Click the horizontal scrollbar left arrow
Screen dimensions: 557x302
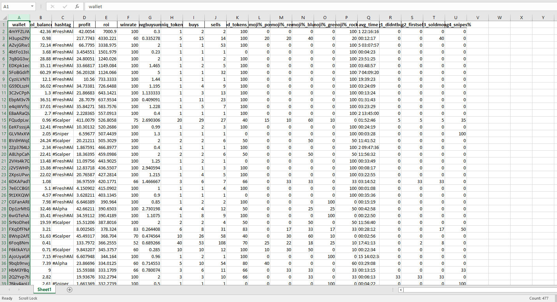pos(401,290)
